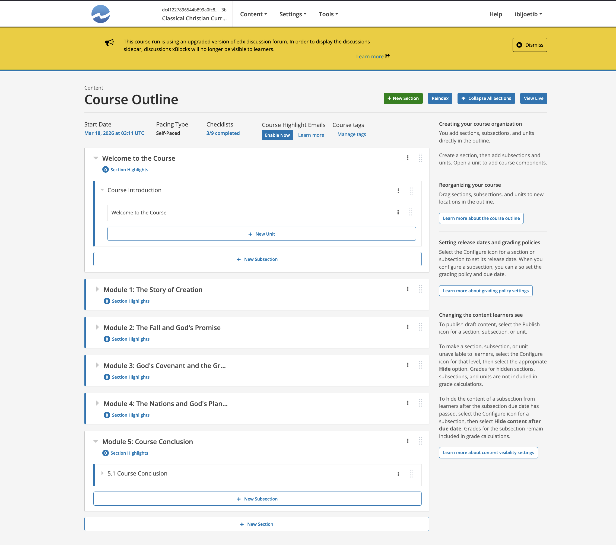Click Section Highlights under Welcome to the Course

pos(129,169)
